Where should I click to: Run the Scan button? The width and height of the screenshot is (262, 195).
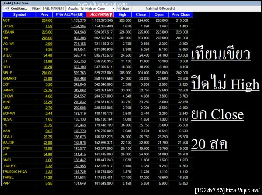pos(124,9)
